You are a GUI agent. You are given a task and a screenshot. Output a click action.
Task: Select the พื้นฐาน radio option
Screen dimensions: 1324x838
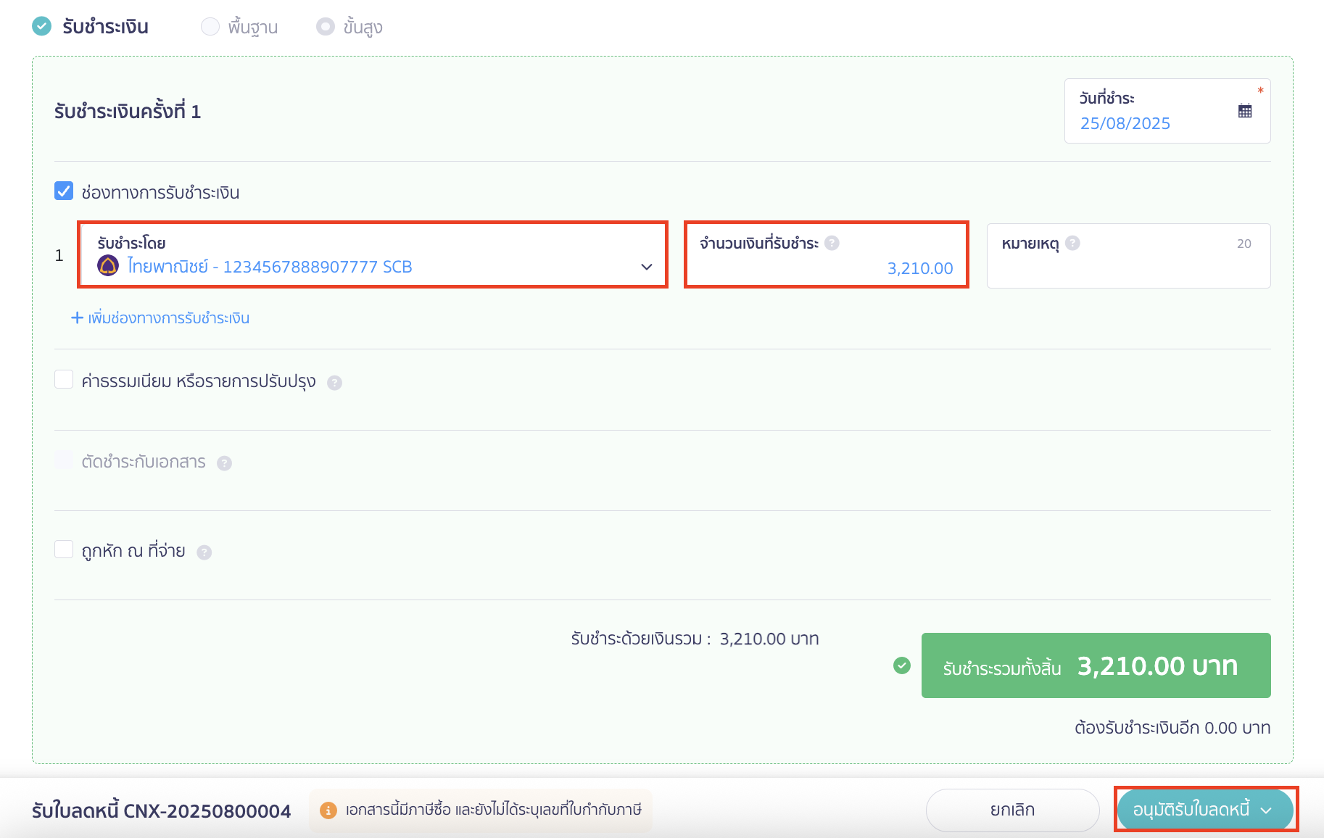point(210,27)
